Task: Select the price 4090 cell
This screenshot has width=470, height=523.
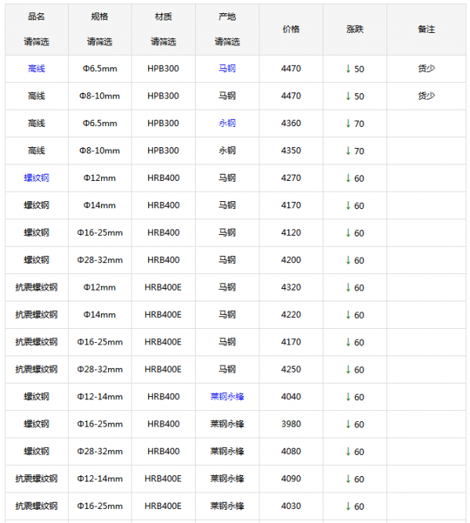Action: (291, 479)
